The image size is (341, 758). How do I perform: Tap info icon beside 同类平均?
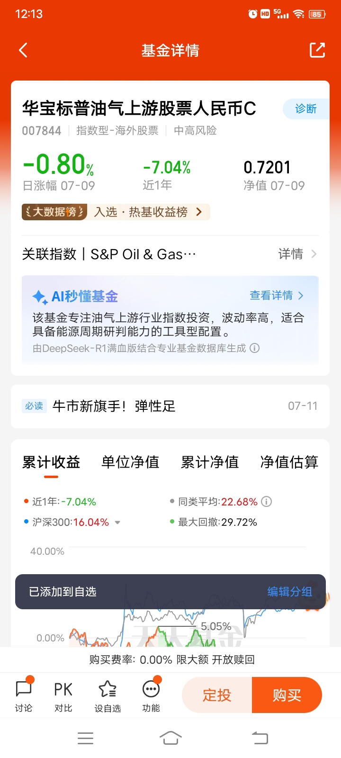pos(267,502)
